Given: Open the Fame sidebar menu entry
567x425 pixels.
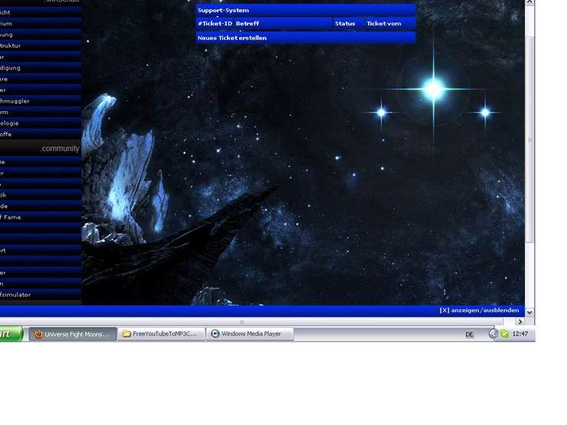Looking at the screenshot, I should pyautogui.click(x=11, y=217).
